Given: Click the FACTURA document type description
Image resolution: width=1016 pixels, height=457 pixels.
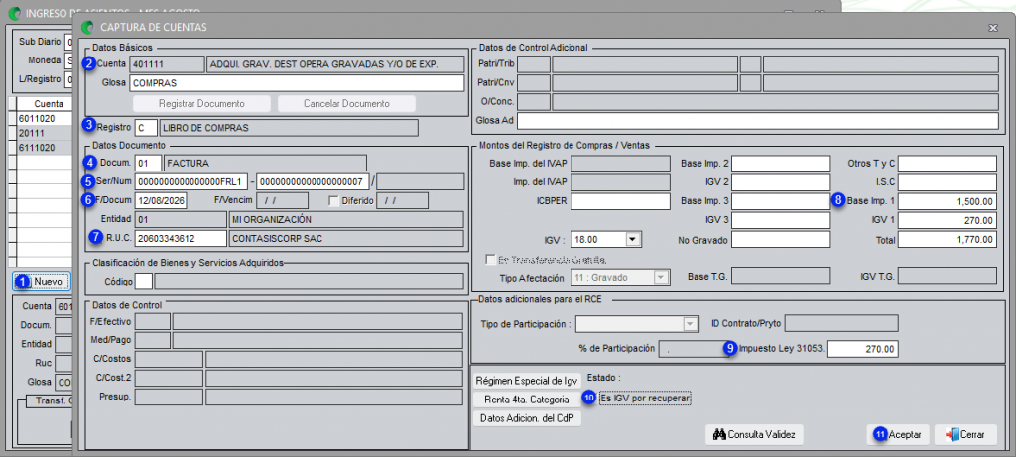Looking at the screenshot, I should [266, 163].
